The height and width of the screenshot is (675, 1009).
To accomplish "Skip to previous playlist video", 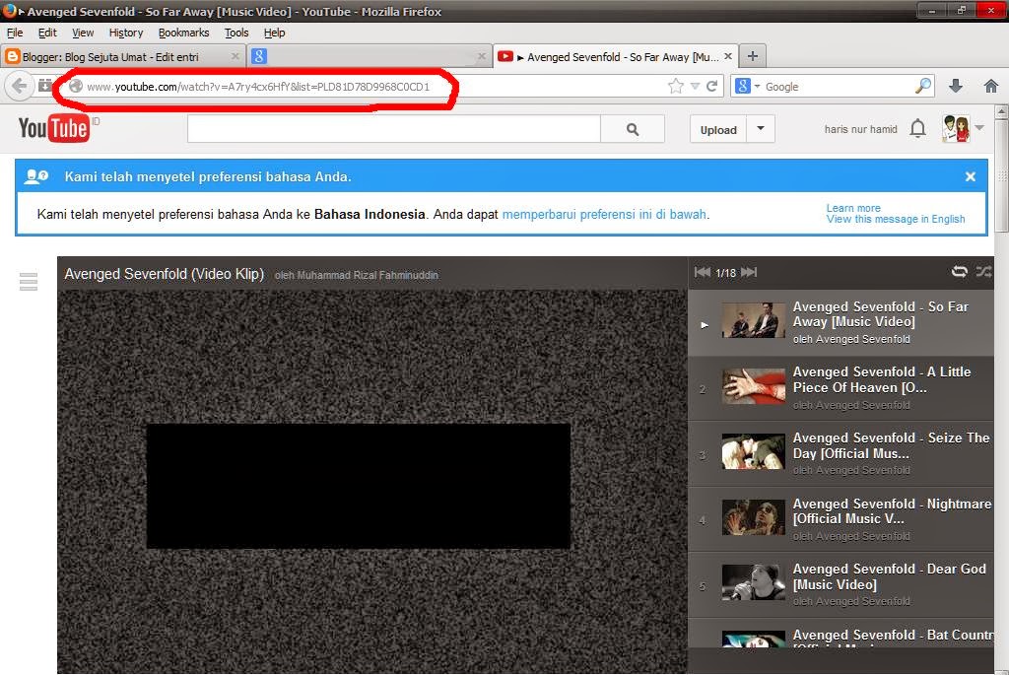I will point(702,273).
